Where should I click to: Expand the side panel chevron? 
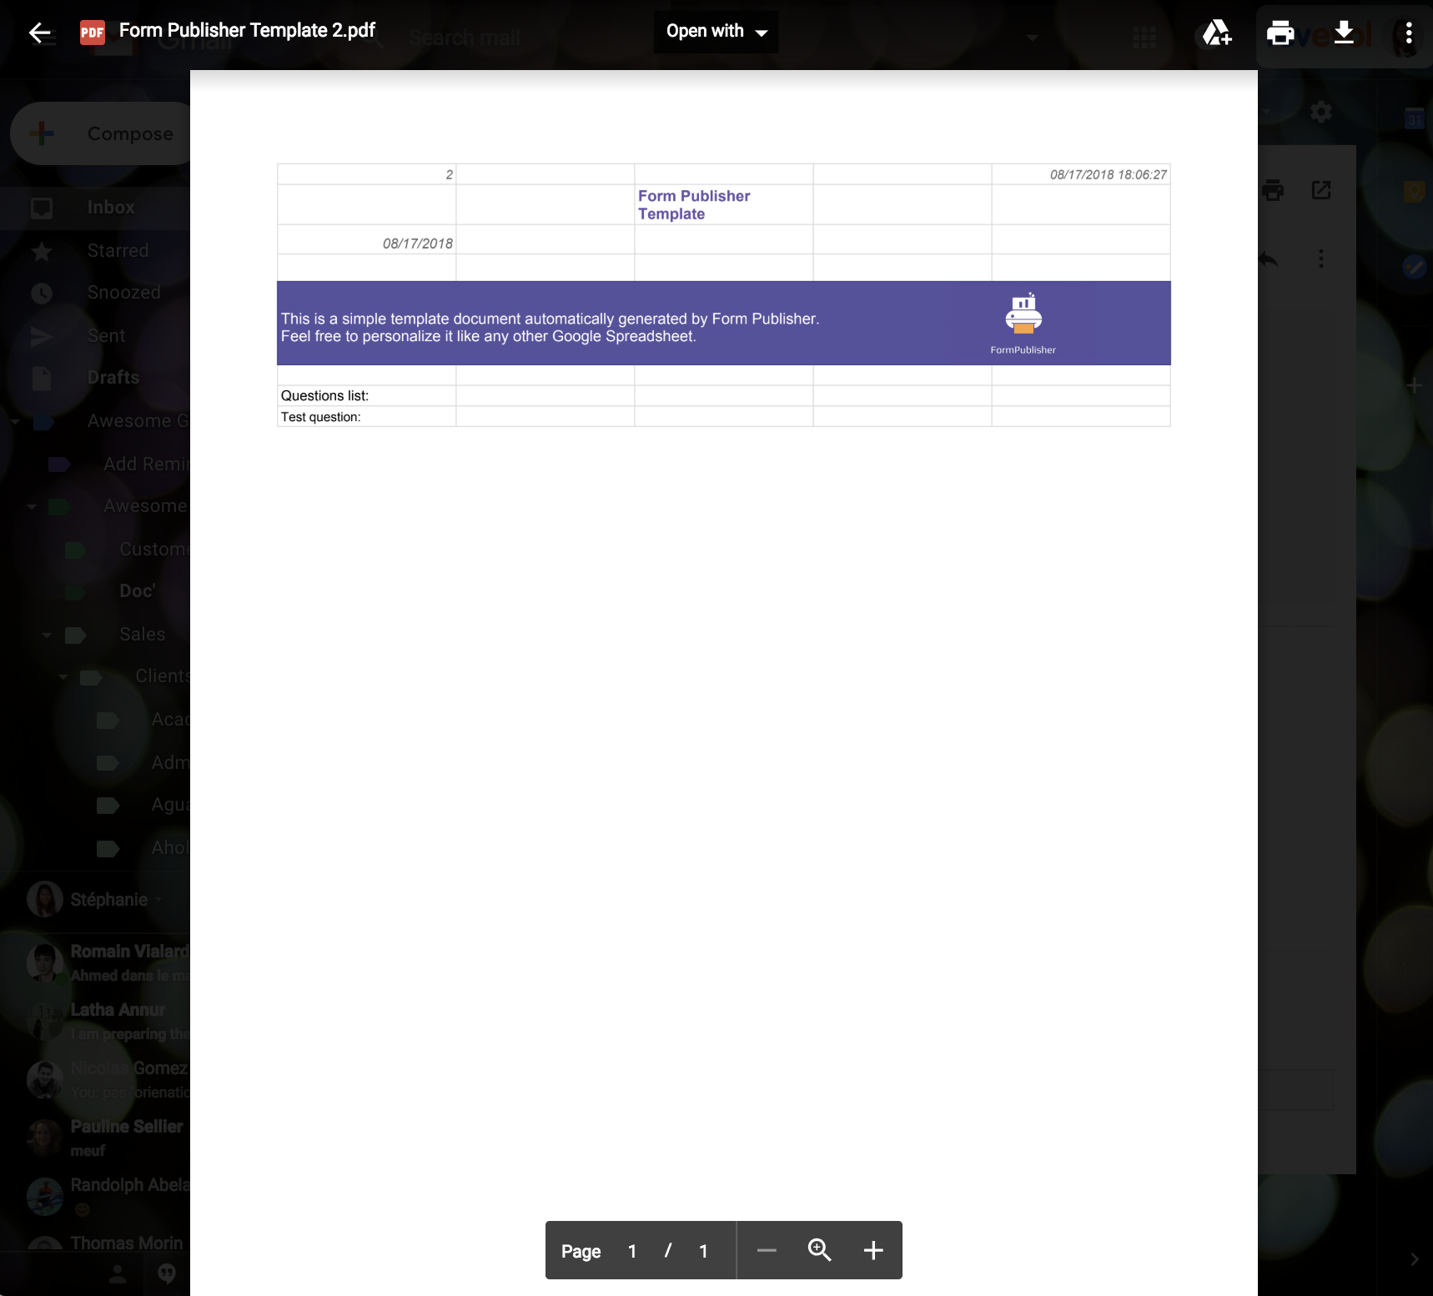pos(1414,1259)
